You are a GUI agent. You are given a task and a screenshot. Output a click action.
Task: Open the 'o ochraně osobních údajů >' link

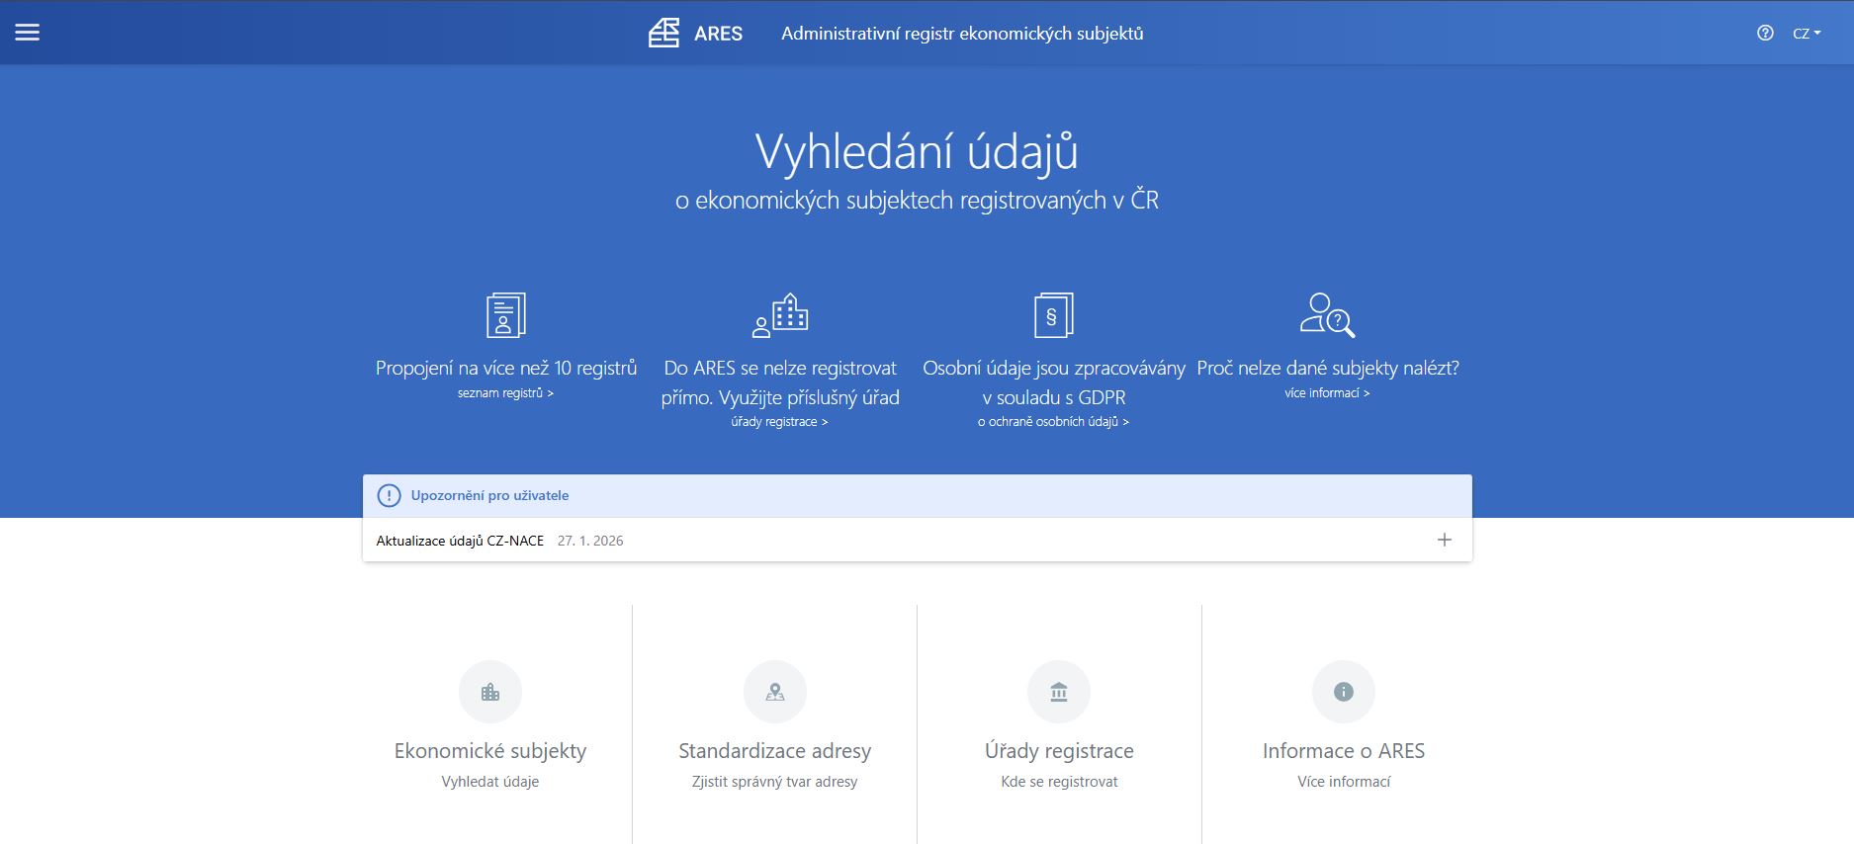pos(1053,422)
